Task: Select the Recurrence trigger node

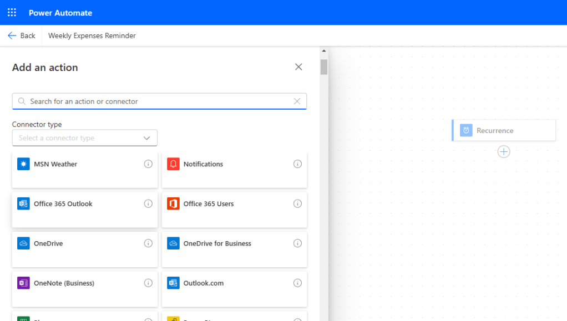Action: [x=504, y=131]
